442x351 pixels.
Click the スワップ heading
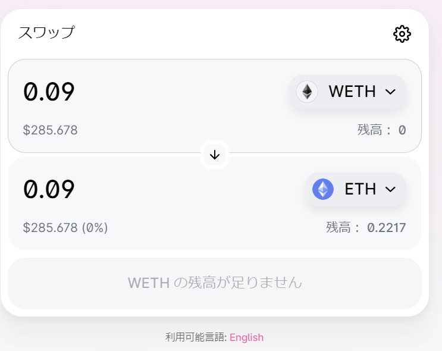pos(46,32)
